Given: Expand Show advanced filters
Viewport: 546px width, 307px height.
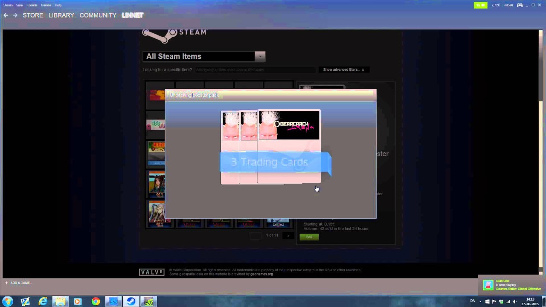Looking at the screenshot, I should (x=344, y=70).
